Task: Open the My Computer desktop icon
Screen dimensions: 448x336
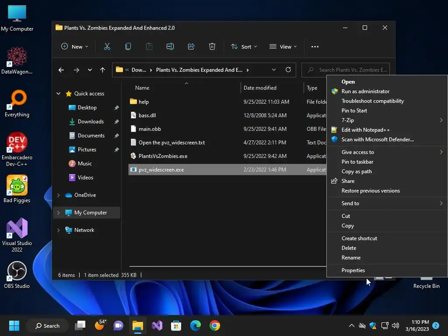Action: coord(17,18)
